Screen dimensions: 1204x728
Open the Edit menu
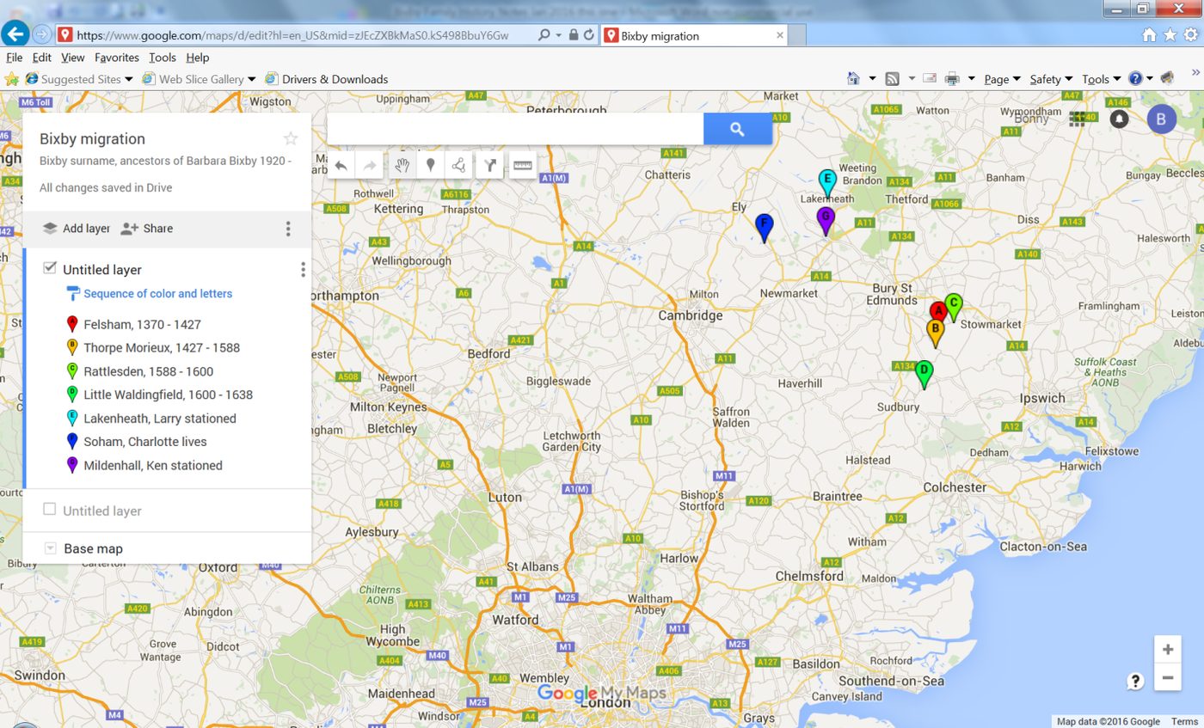pyautogui.click(x=42, y=58)
